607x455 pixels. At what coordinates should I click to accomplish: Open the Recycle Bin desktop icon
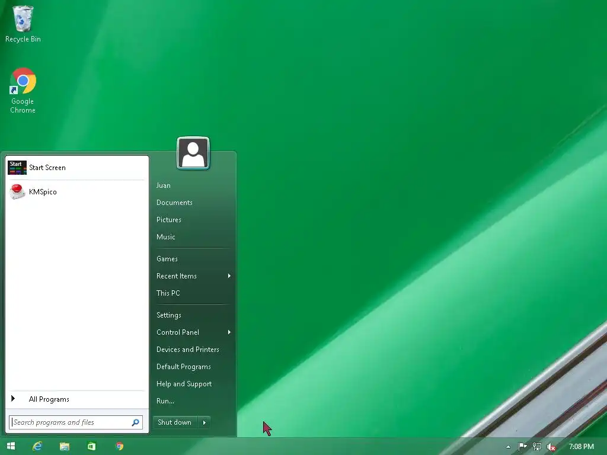tap(23, 24)
